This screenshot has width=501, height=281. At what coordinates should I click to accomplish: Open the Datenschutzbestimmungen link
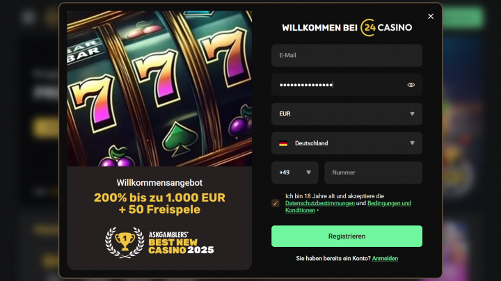click(320, 203)
